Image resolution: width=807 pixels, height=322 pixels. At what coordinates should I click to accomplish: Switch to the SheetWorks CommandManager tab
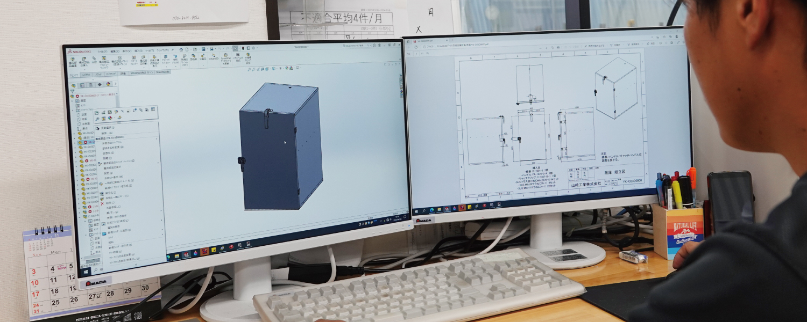click(162, 72)
